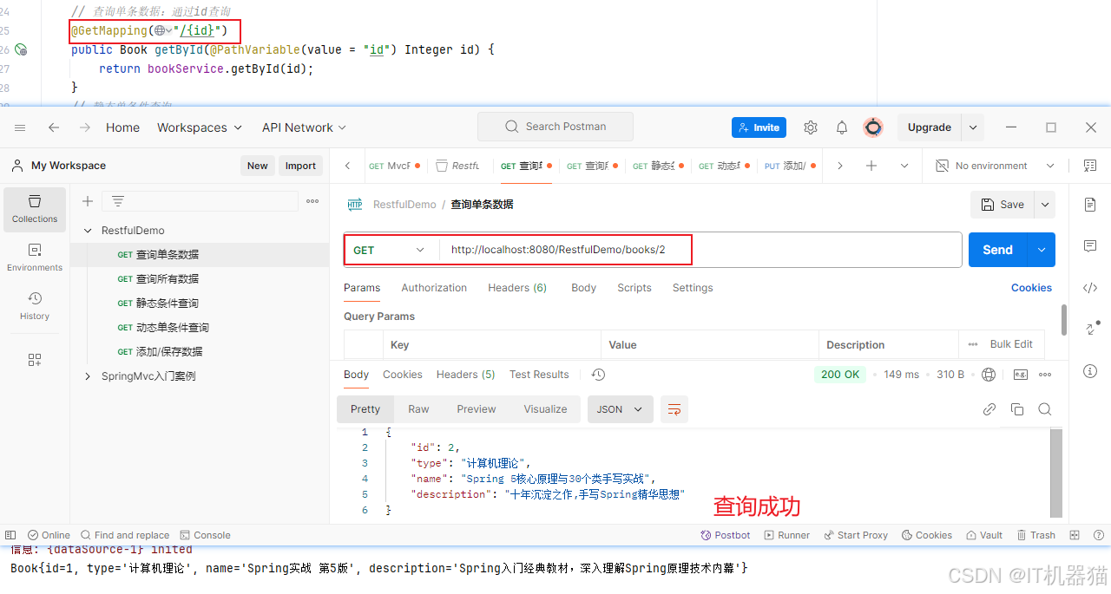1111x594 pixels.
Task: Open the request info icon in right sidebar
Action: pyautogui.click(x=1090, y=371)
